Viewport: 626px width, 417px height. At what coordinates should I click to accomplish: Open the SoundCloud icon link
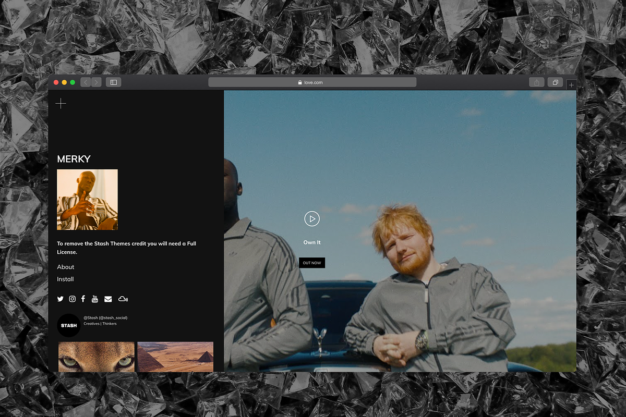tap(123, 299)
